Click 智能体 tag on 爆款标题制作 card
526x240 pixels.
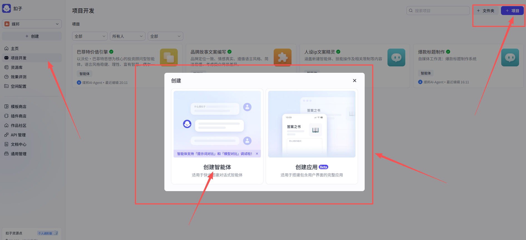tap(426, 73)
